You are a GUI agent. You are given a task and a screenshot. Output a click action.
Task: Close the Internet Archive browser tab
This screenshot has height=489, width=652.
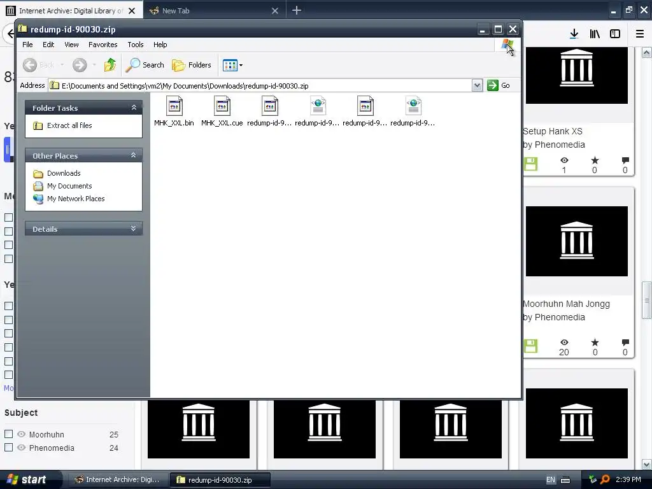(132, 11)
